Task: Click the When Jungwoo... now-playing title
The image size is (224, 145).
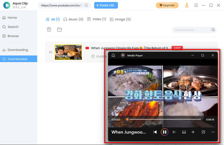Action: 129,132
